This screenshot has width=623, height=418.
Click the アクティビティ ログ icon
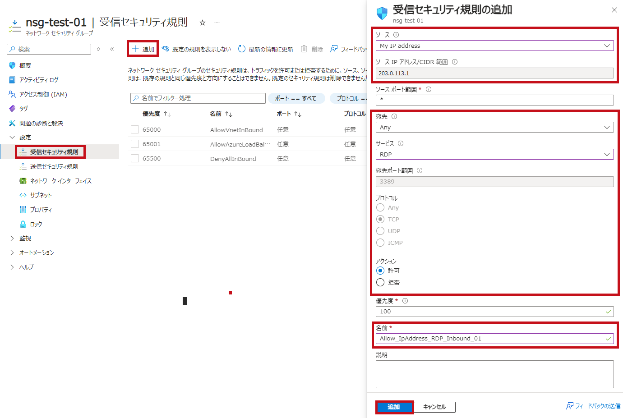point(12,80)
